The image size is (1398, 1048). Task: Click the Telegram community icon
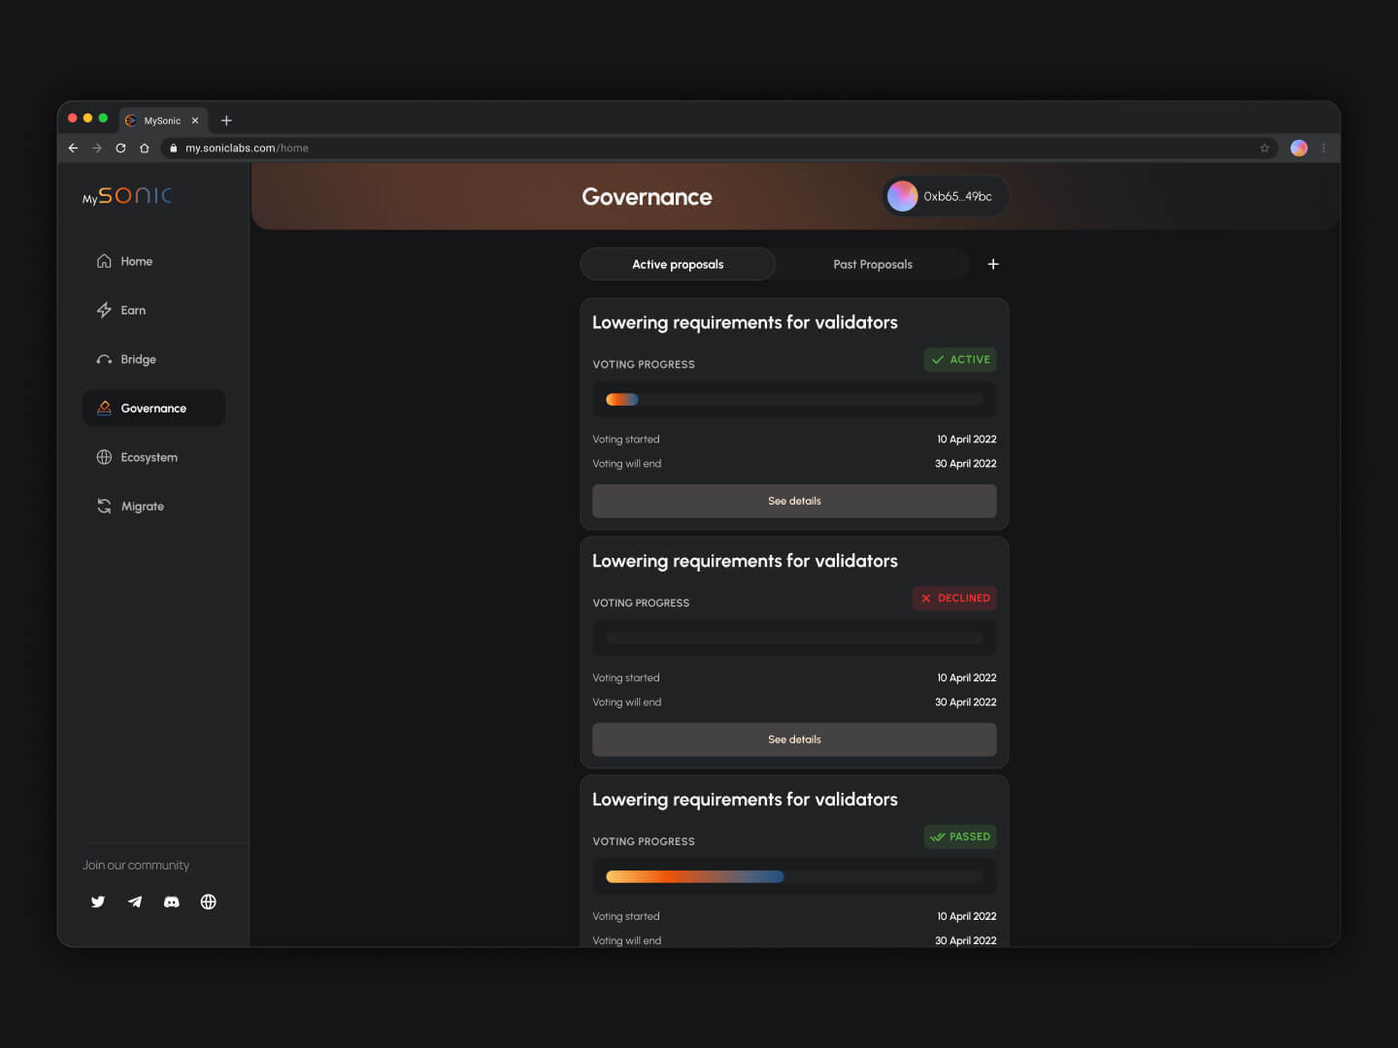(x=134, y=901)
